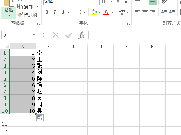Click the fill color paint bucket

(x=94, y=12)
